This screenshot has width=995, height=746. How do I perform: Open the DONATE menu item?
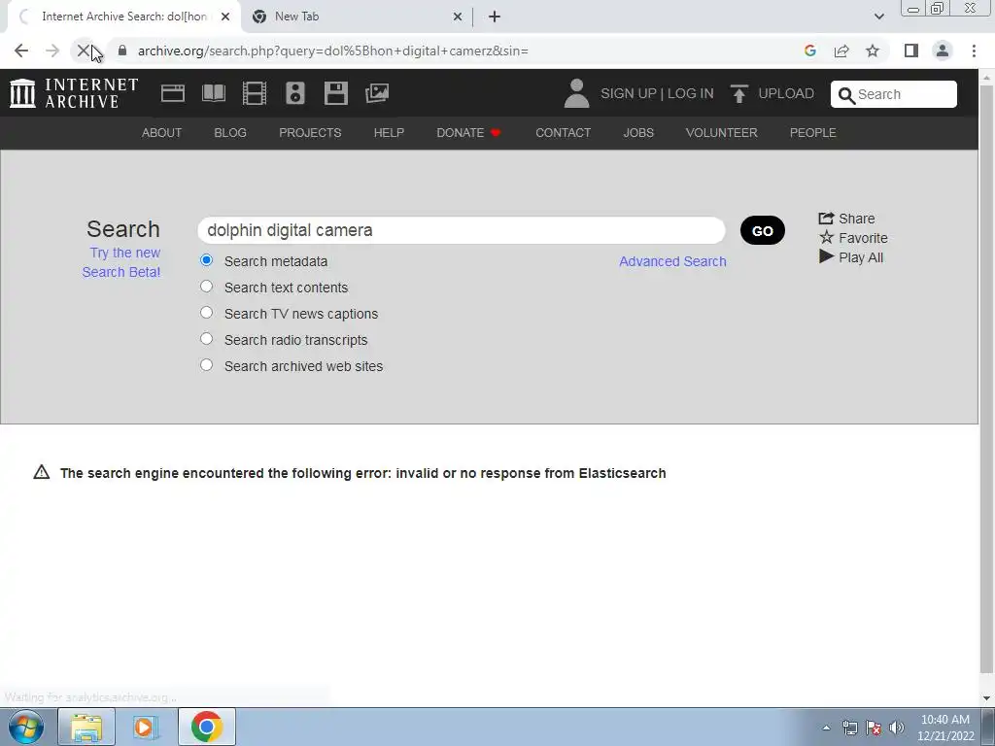(468, 132)
